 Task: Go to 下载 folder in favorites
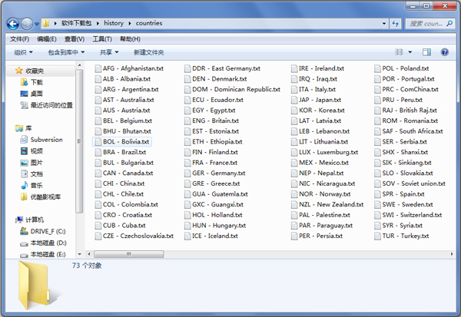[x=37, y=82]
